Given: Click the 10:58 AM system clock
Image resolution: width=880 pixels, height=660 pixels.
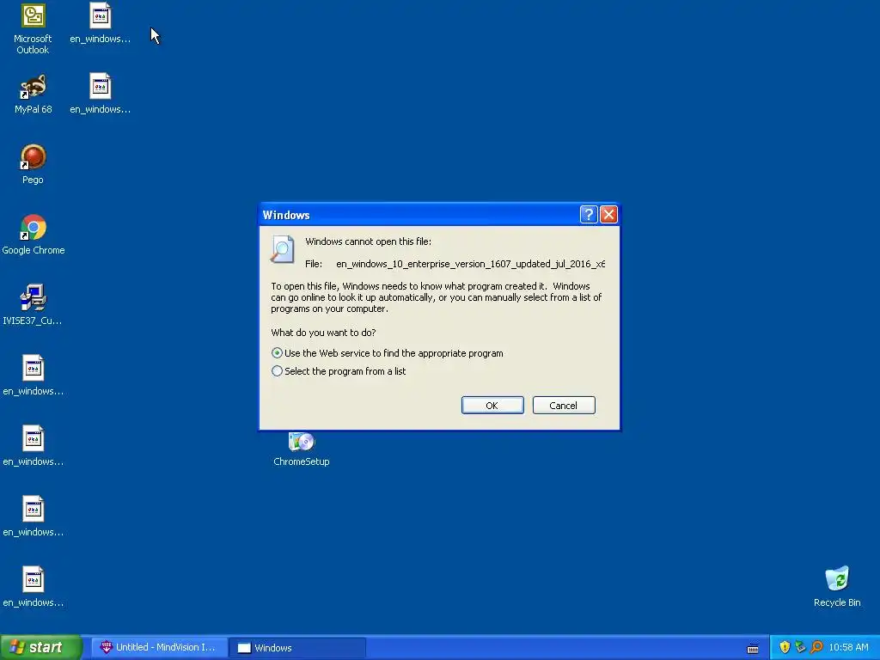Looking at the screenshot, I should [x=848, y=647].
